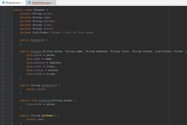This screenshot has height=125, width=187.
Task: Click 'String address' parameter on line 16
Action: (96, 51)
